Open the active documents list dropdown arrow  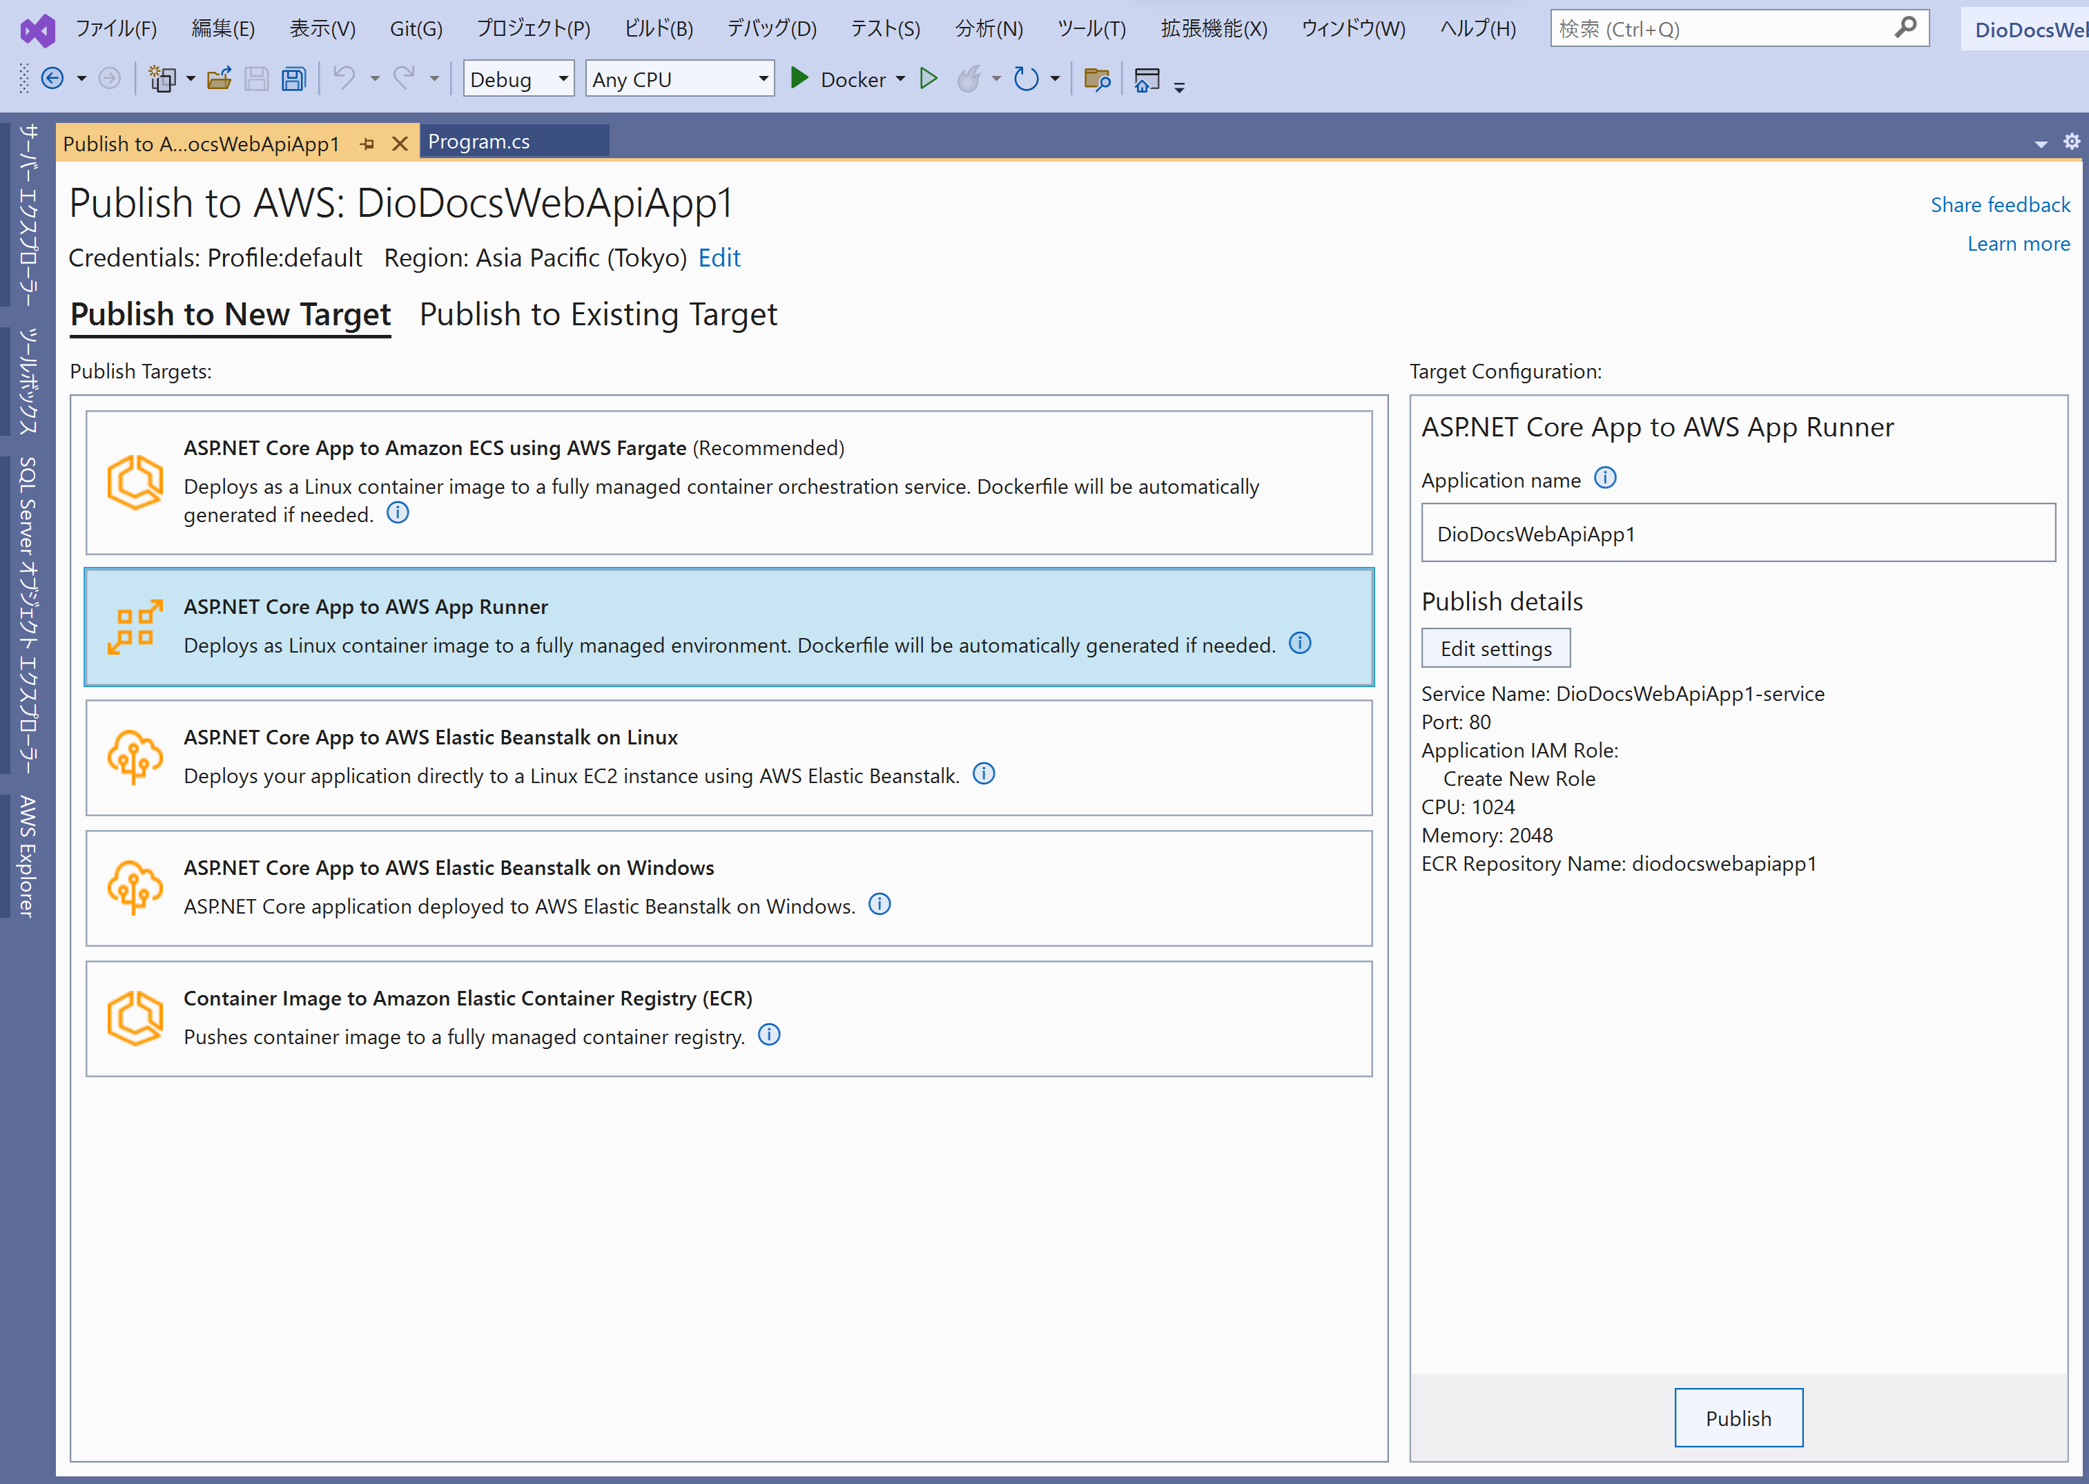[2041, 144]
